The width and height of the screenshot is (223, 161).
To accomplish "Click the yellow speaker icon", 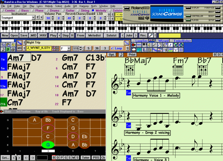I will click(x=149, y=45).
